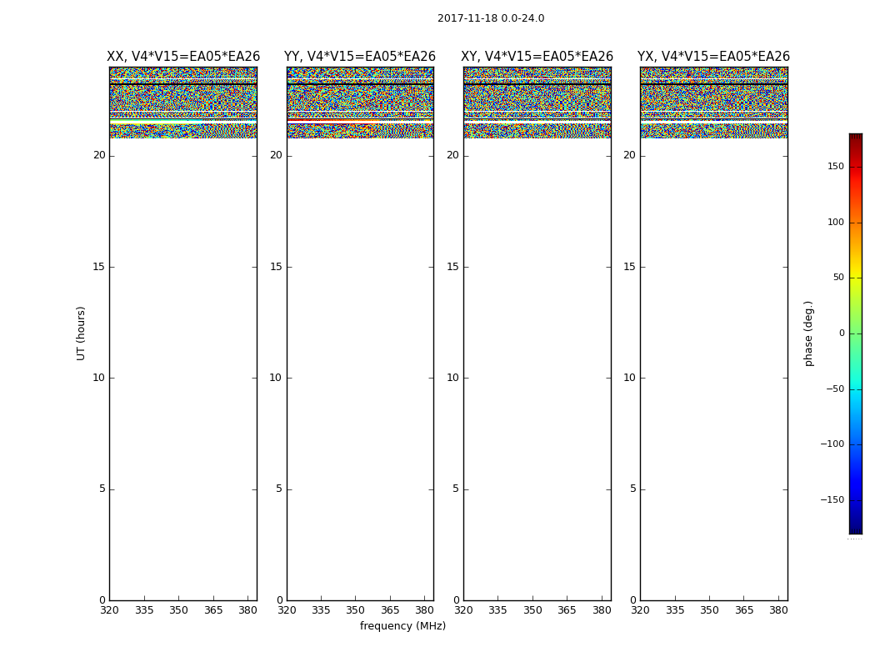This screenshot has width=875, height=667.
Task: Click the XX, V4*V15=EA05*EA26 panel title
Action: pyautogui.click(x=183, y=57)
